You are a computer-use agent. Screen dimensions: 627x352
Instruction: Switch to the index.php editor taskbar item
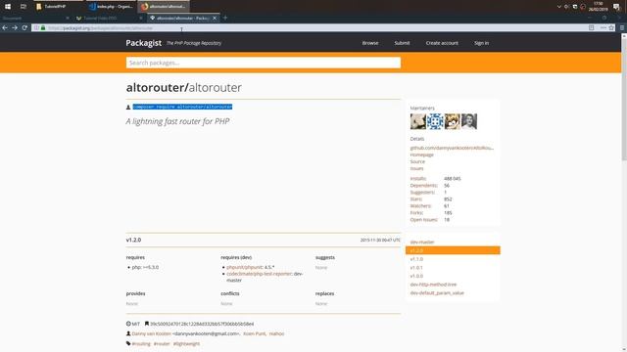[x=111, y=7]
